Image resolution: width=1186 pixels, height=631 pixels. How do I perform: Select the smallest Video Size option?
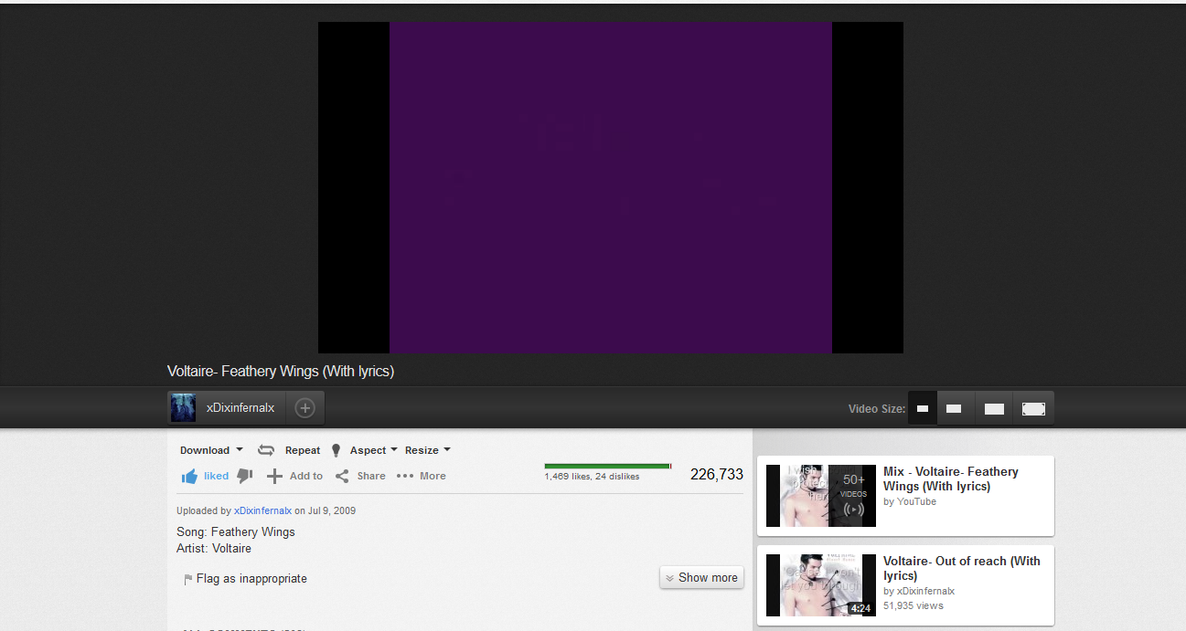tap(922, 408)
